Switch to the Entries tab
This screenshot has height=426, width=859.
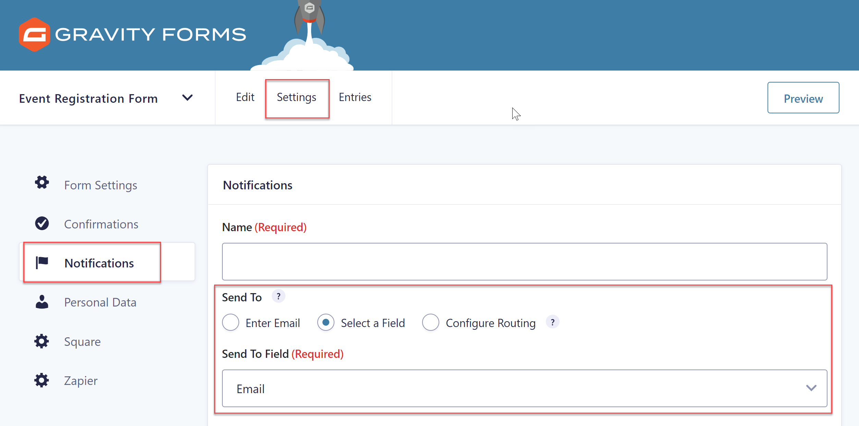(x=355, y=97)
